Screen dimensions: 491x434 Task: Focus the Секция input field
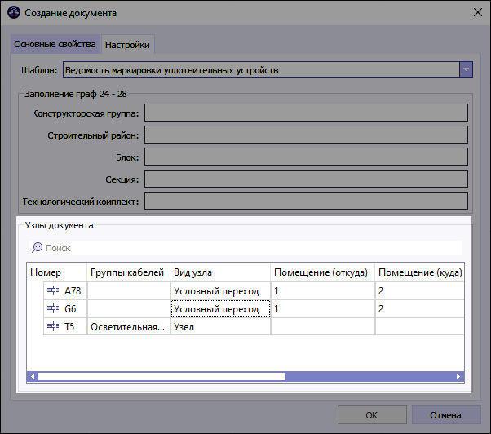click(306, 179)
